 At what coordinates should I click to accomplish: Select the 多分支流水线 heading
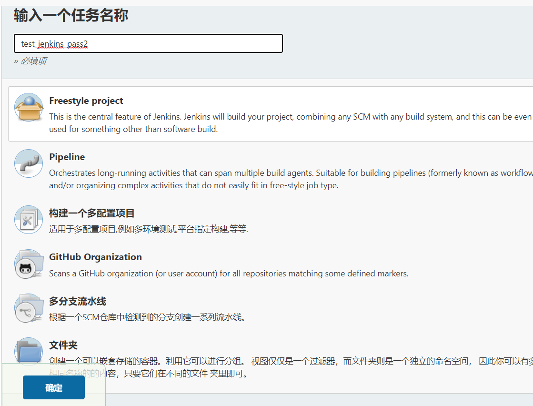pyautogui.click(x=78, y=301)
